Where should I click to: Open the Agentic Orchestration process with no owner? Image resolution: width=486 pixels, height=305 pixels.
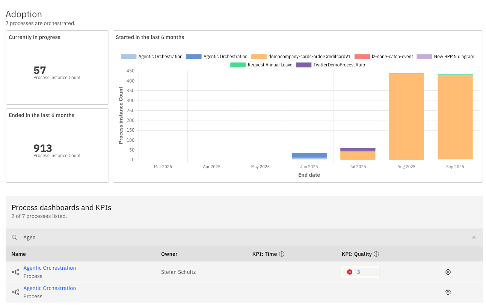tap(50, 288)
